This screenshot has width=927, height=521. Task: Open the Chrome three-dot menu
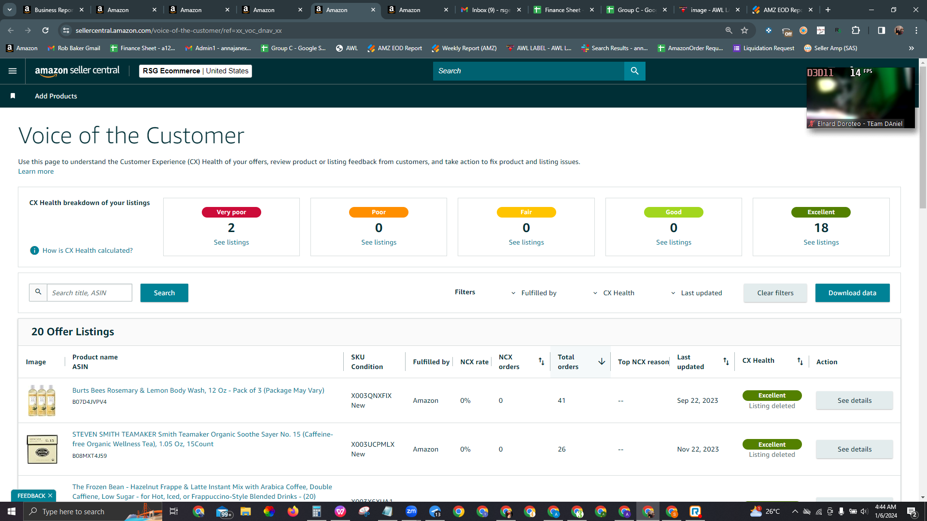click(916, 30)
